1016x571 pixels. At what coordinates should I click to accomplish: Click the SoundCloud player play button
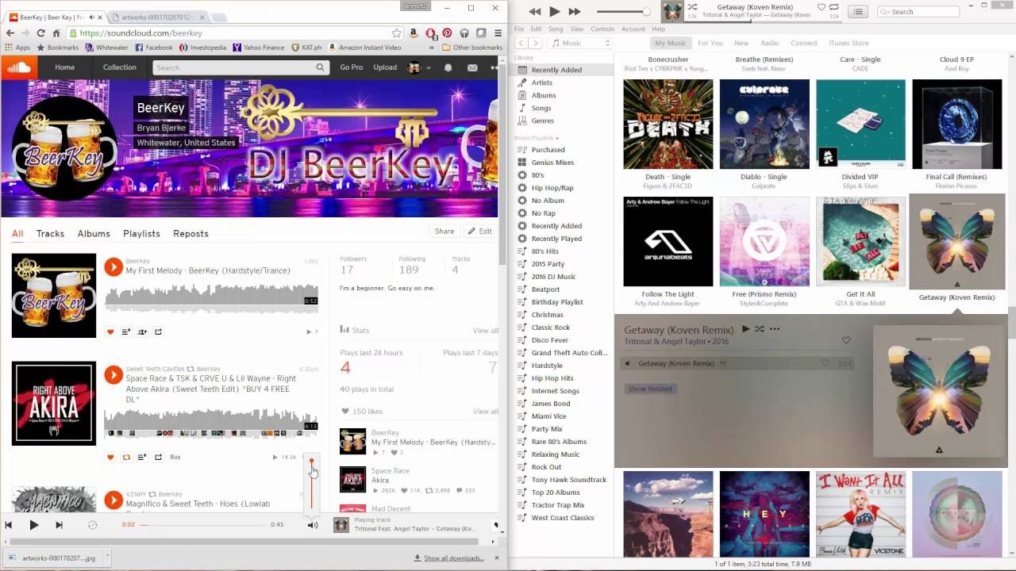click(33, 525)
